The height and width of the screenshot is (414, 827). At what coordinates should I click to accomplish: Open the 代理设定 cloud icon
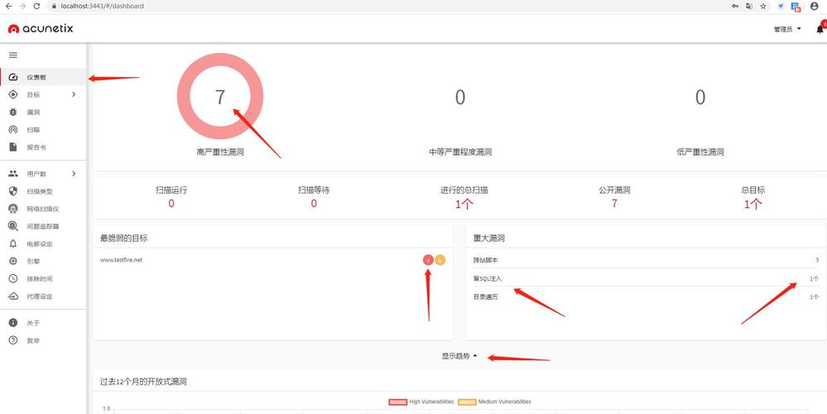[x=13, y=296]
